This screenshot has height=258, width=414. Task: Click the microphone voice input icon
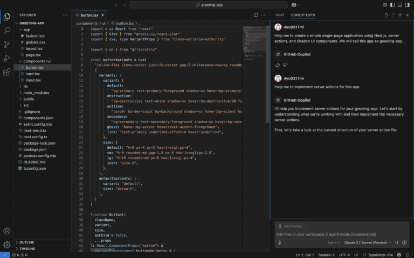[280, 242]
